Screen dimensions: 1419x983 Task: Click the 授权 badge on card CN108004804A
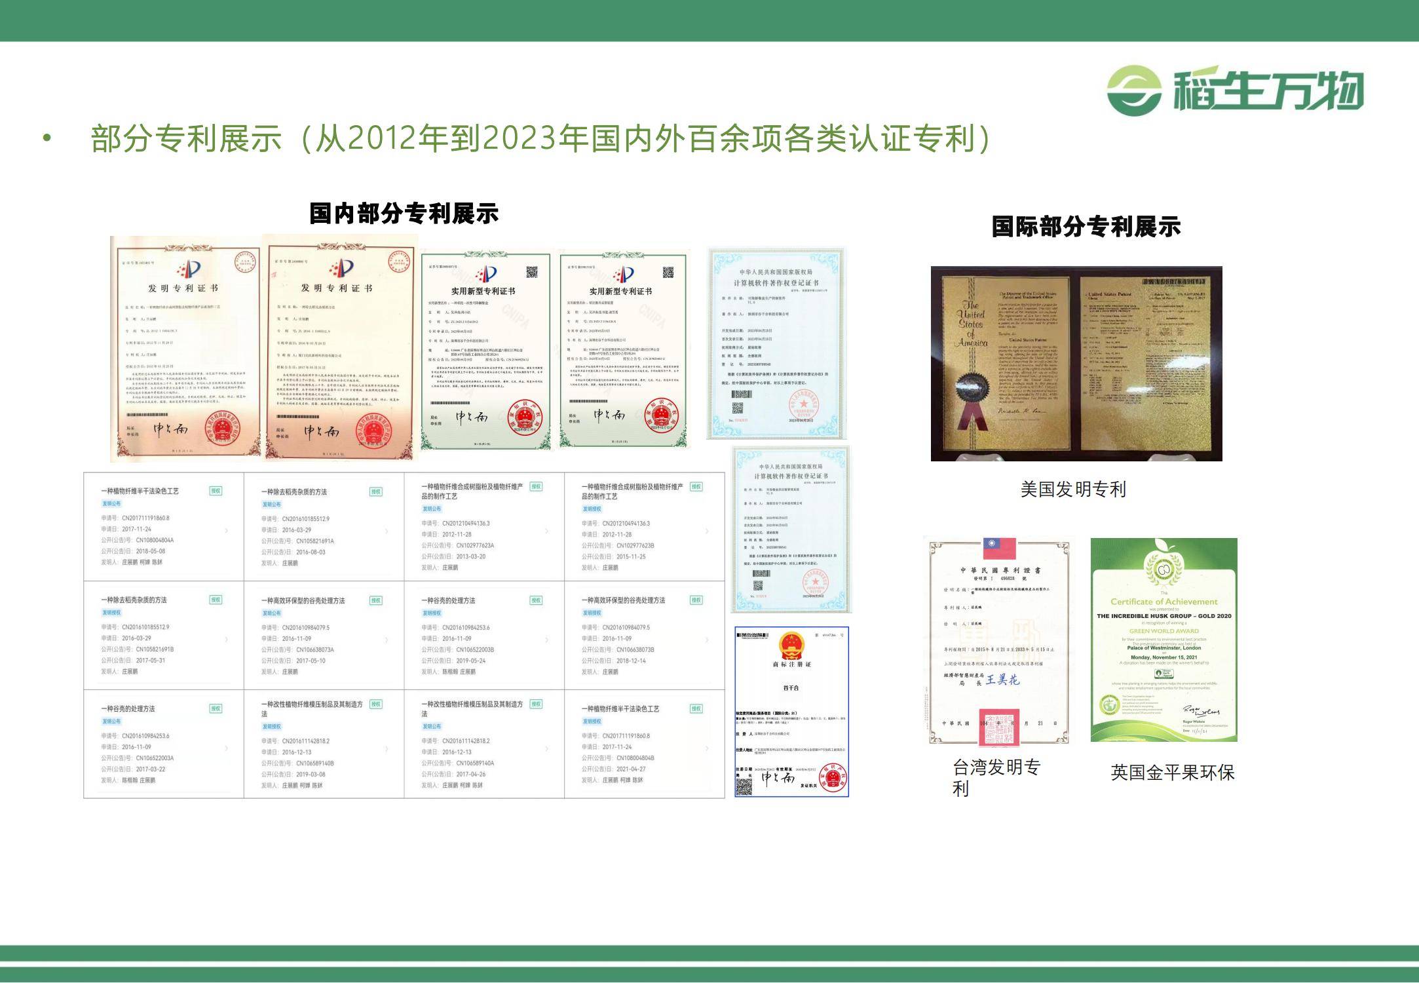(x=215, y=491)
